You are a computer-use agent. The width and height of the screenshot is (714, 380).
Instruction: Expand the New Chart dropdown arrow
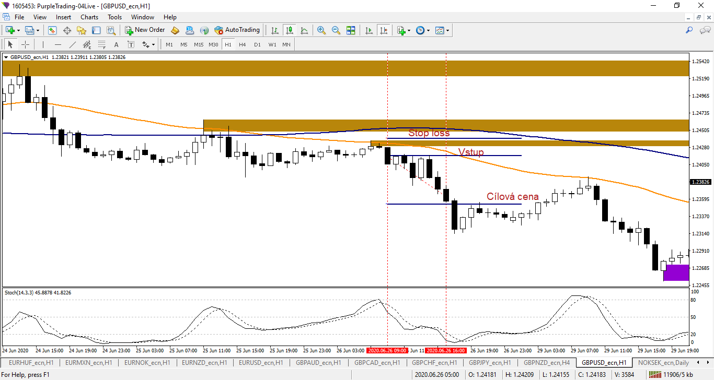[19, 30]
